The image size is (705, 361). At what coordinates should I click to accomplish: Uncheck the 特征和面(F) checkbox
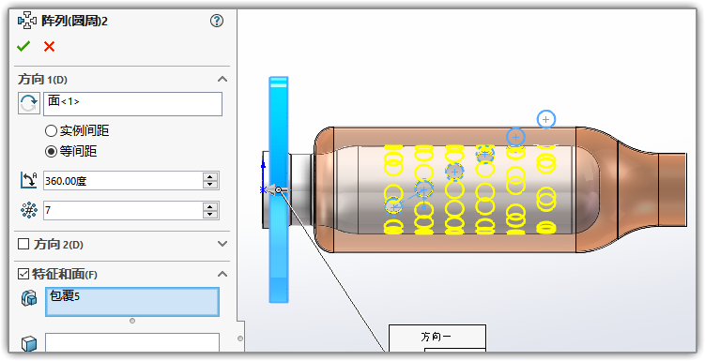pos(23,274)
